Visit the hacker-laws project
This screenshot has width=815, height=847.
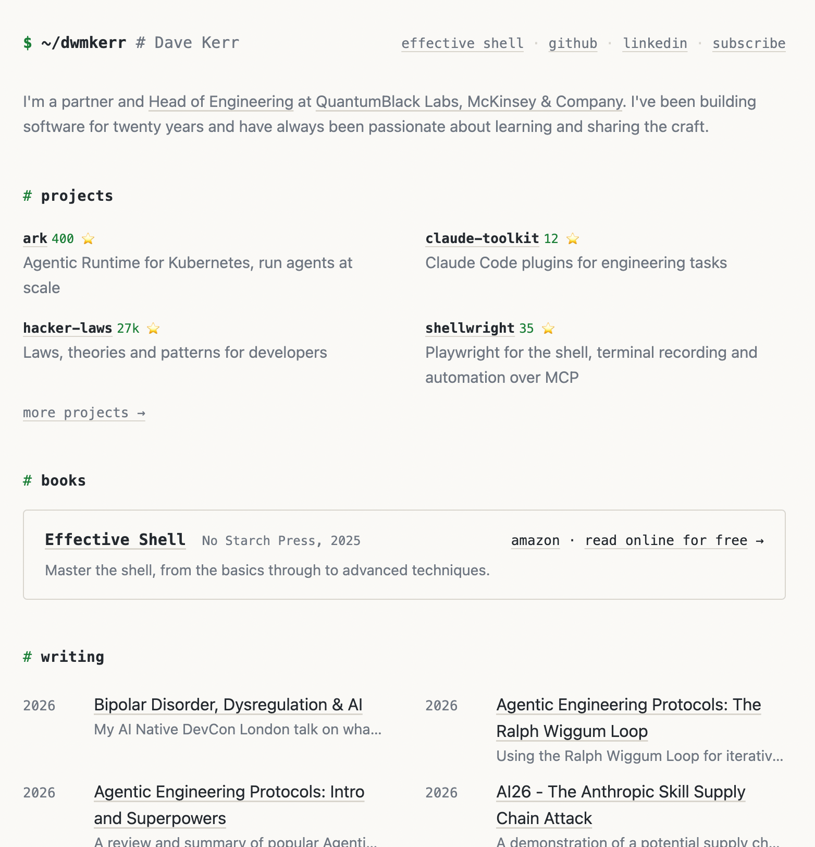[68, 328]
